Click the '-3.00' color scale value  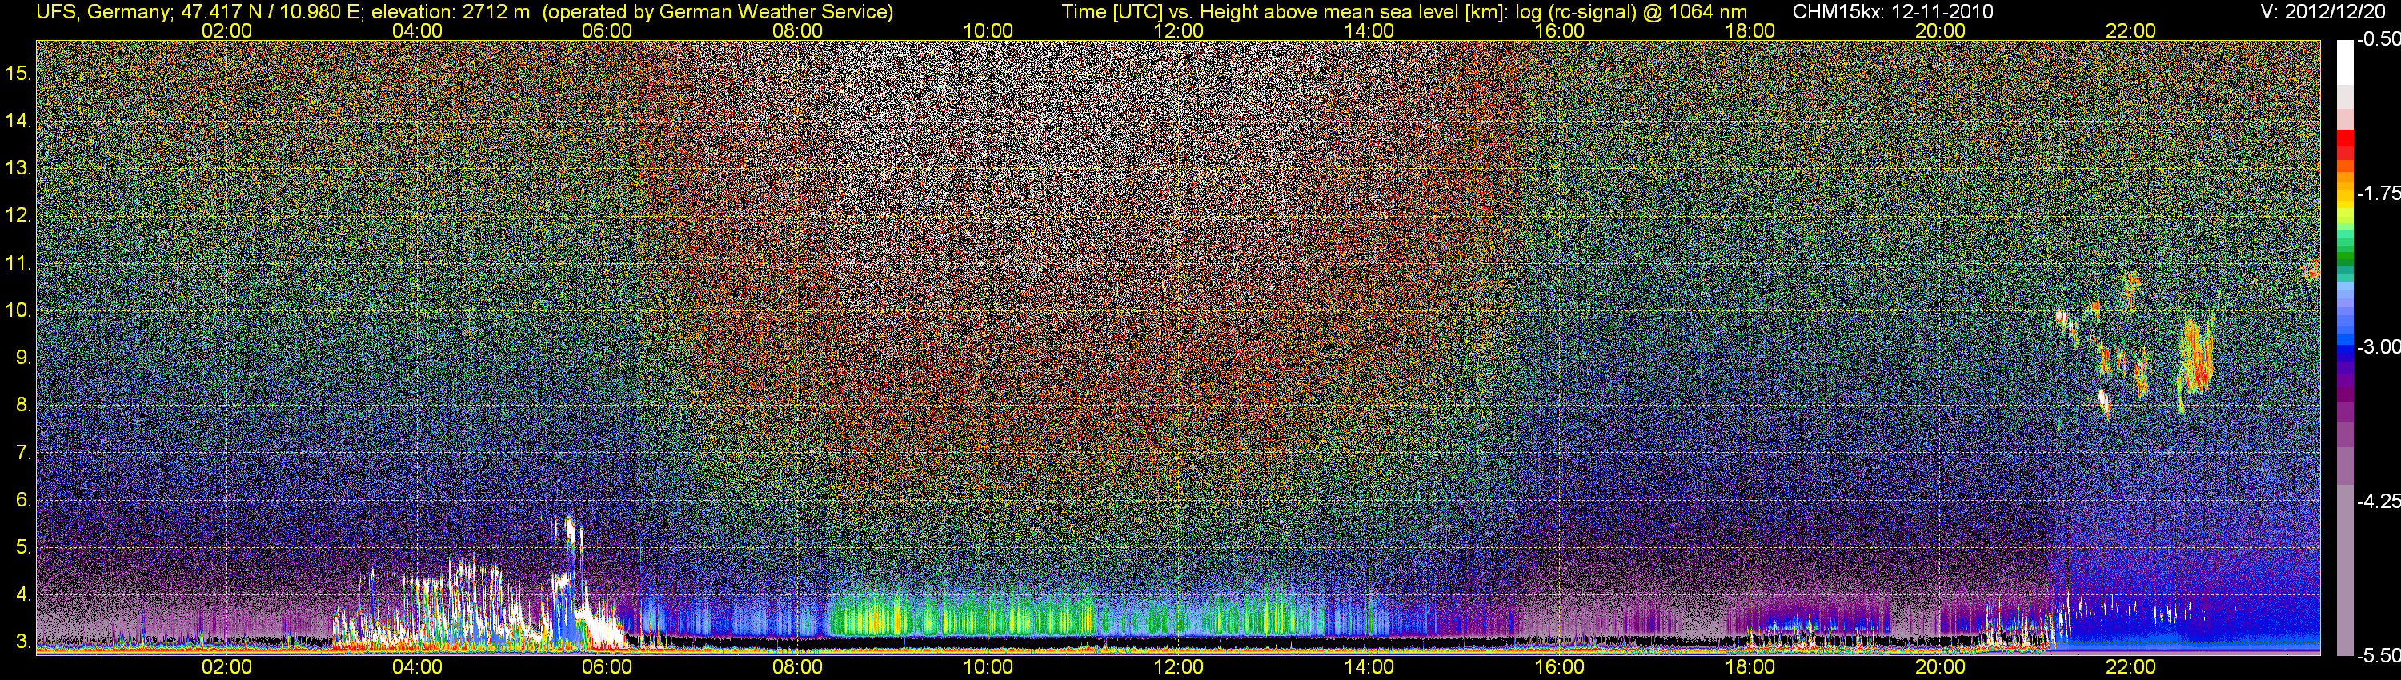pos(2378,346)
